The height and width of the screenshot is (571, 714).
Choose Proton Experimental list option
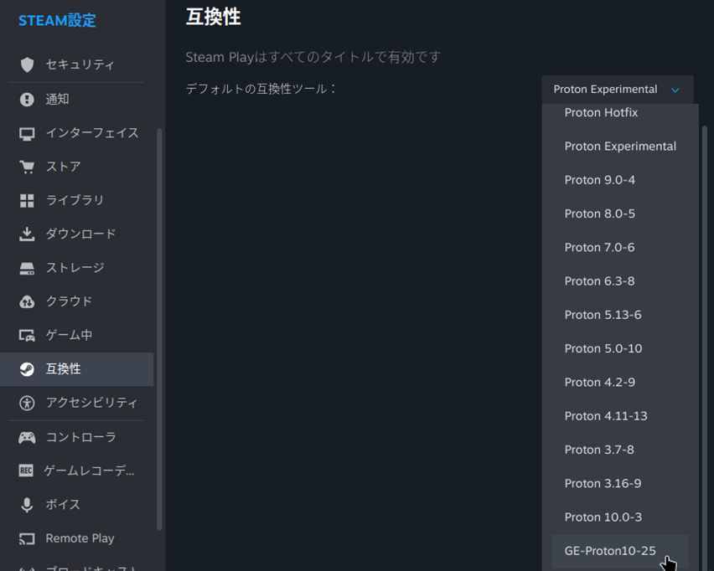(620, 146)
